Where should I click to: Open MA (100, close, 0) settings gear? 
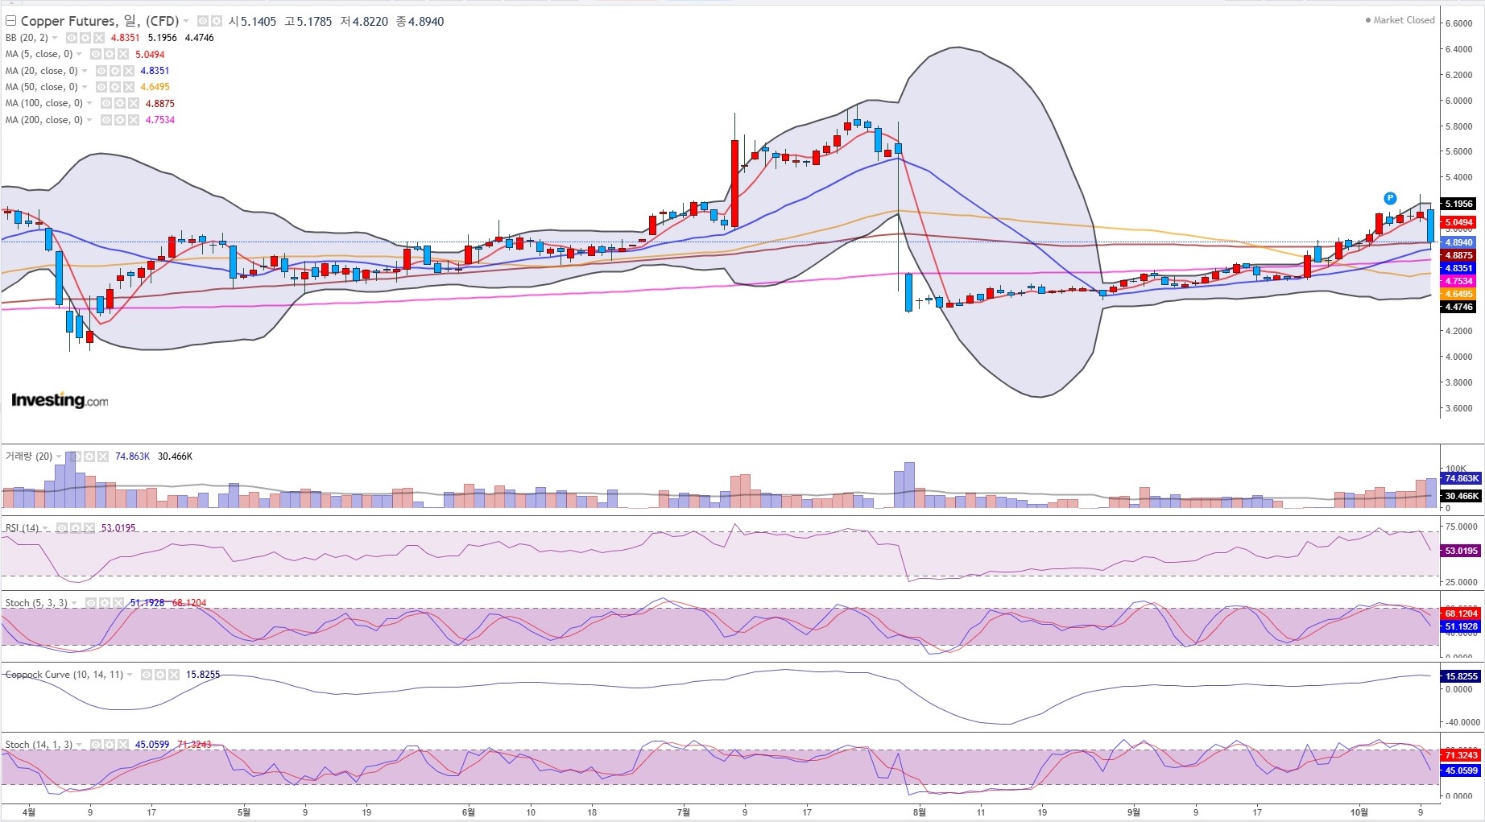coord(120,103)
